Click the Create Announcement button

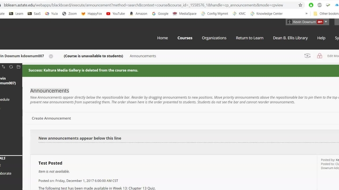tap(51, 118)
